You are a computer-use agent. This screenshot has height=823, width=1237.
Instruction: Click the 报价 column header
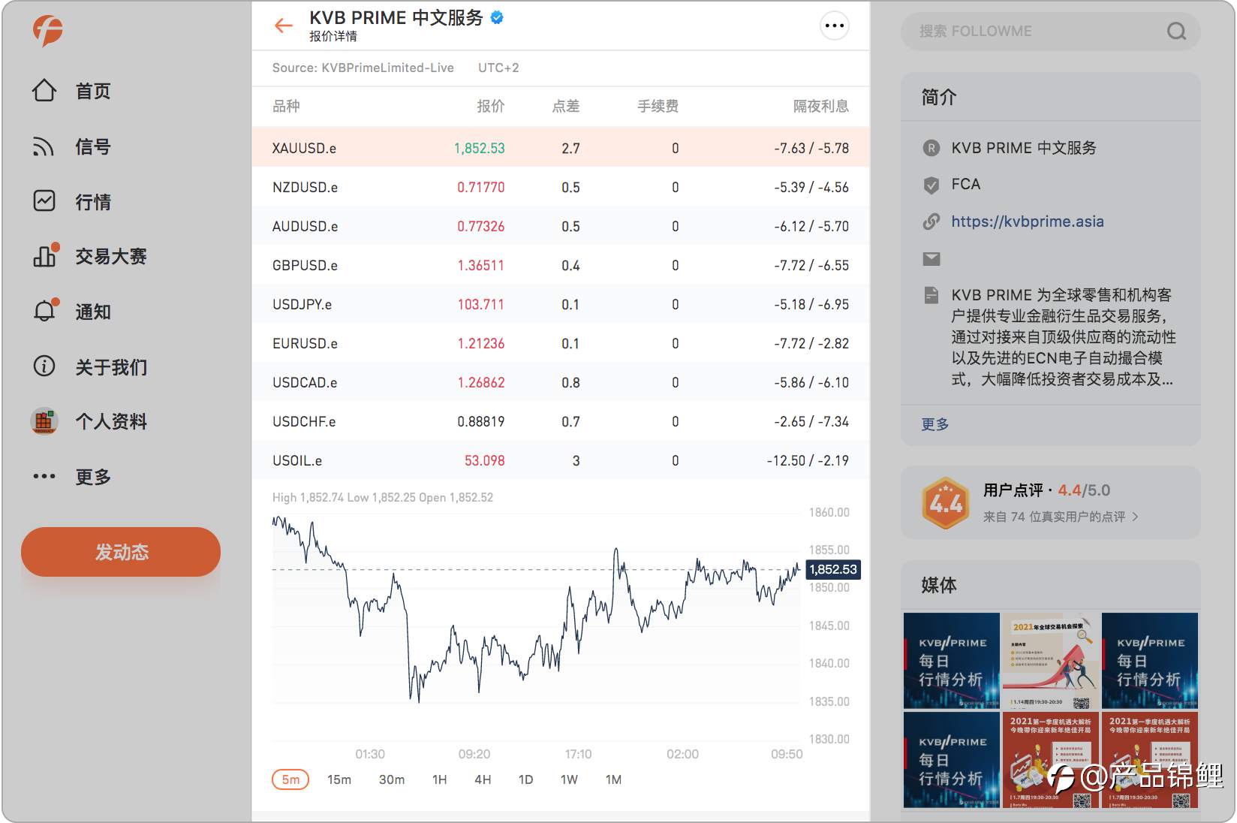coord(491,106)
